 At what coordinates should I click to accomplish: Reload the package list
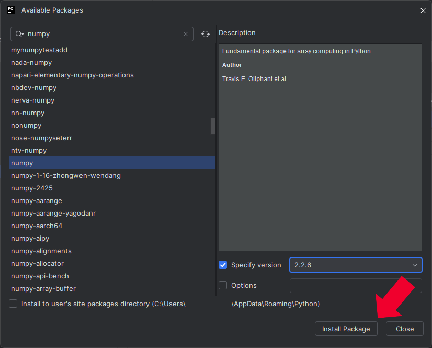pyautogui.click(x=206, y=34)
